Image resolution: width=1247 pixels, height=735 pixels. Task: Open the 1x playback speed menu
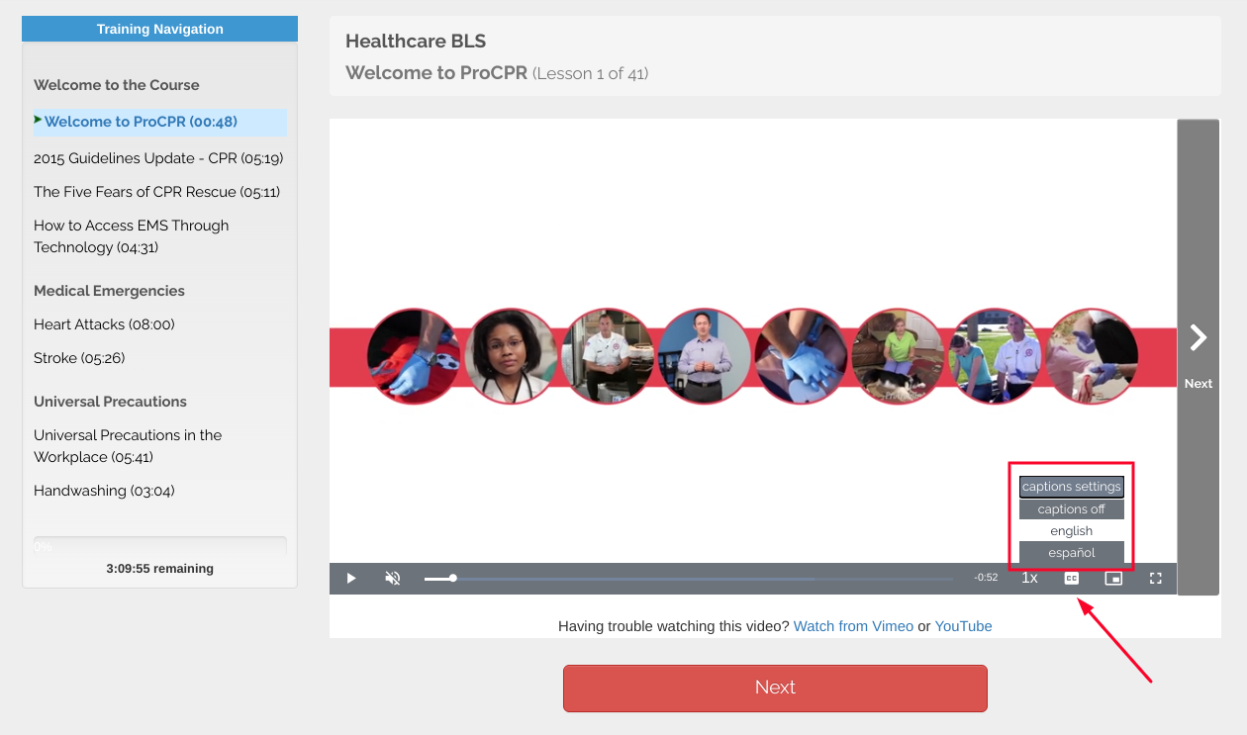[x=1029, y=578]
